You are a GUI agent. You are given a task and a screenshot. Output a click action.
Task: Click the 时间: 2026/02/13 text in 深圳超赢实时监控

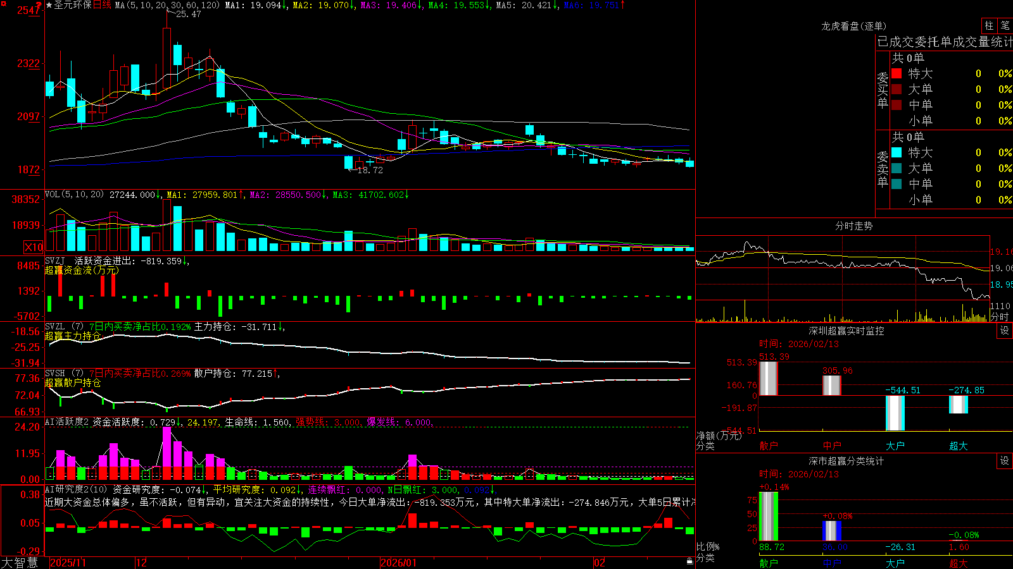(x=799, y=344)
